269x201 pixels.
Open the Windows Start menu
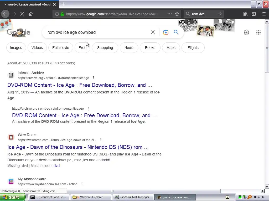point(12,197)
